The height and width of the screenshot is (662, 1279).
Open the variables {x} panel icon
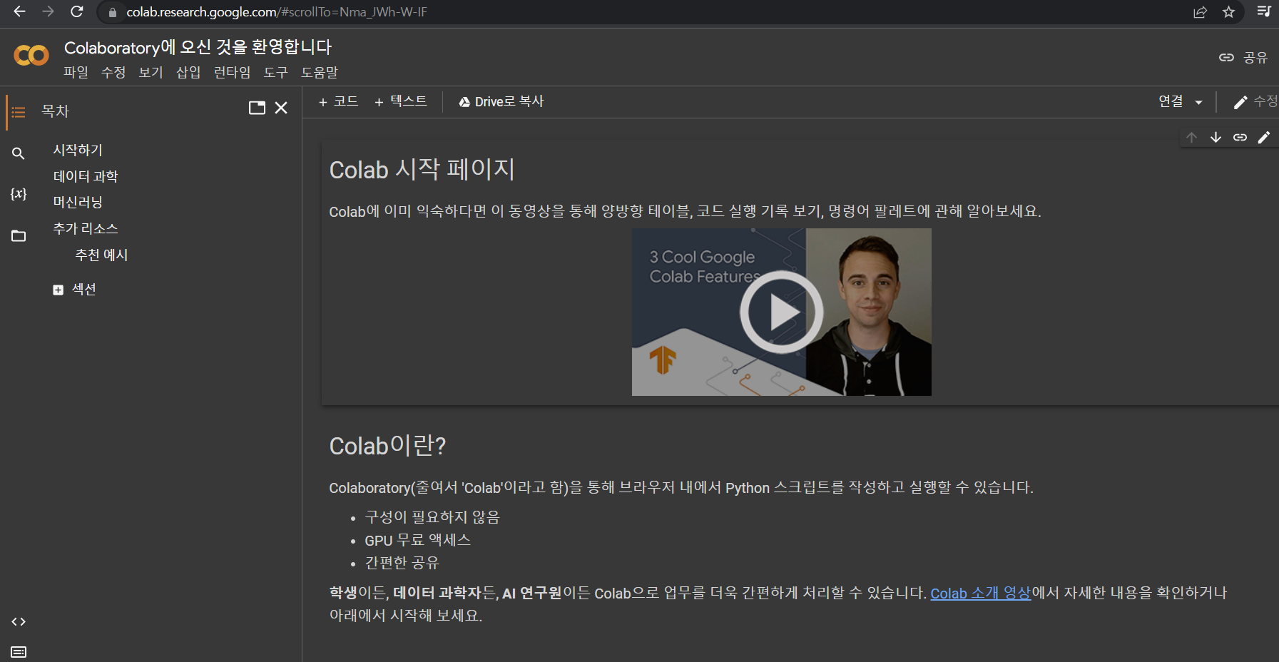tap(19, 194)
